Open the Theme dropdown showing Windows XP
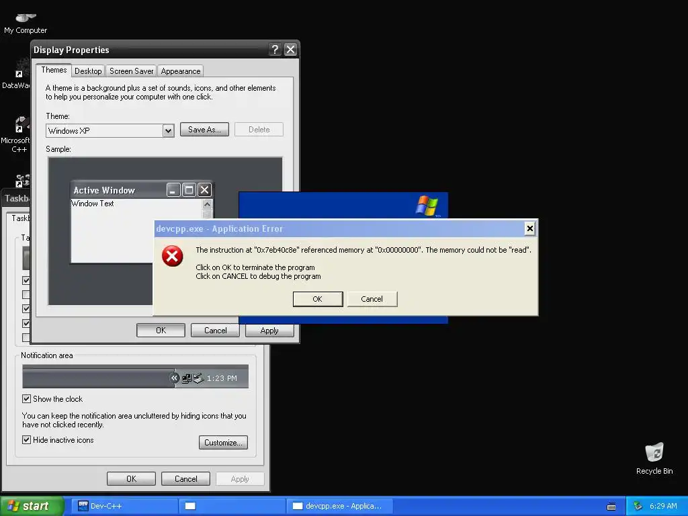Screen dimensions: 688x516 coord(168,131)
